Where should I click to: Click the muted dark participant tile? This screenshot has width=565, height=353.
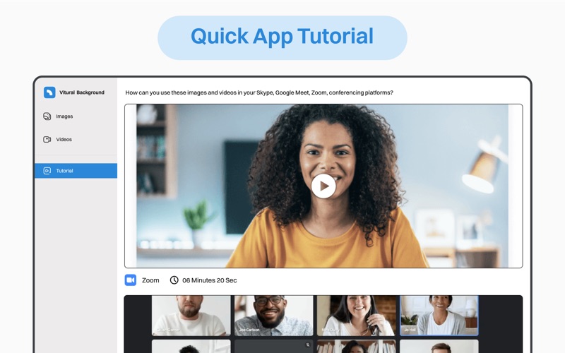pos(274,346)
